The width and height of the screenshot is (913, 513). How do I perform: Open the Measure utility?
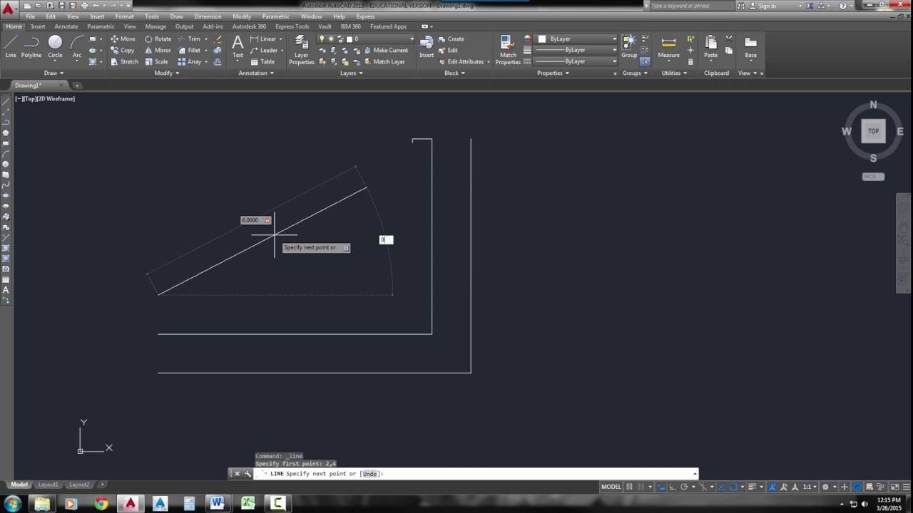tap(668, 47)
